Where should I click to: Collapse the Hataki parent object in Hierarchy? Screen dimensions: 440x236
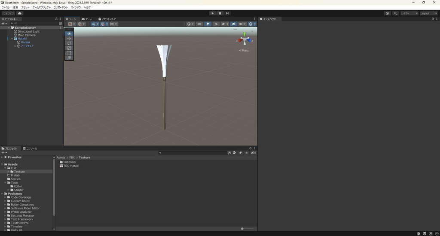(x=12, y=39)
